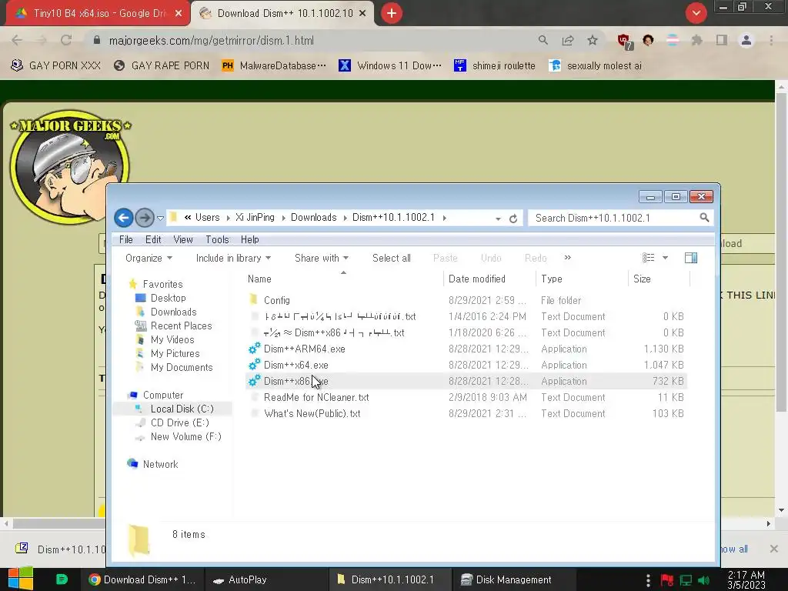Image resolution: width=788 pixels, height=591 pixels.
Task: Bookmark this page with the star icon
Action: (x=593, y=40)
